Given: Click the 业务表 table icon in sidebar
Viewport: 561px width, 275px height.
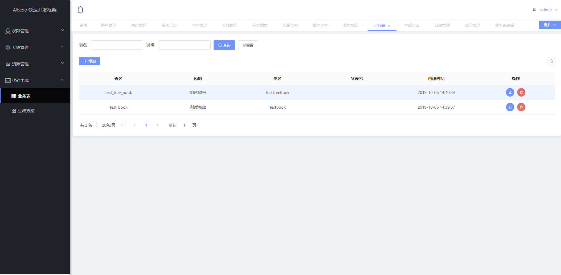Looking at the screenshot, I should [14, 96].
